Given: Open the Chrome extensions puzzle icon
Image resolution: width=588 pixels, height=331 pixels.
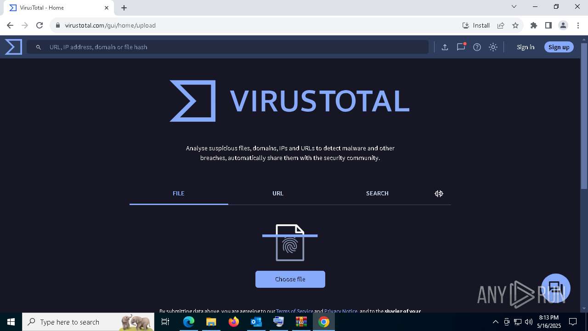Looking at the screenshot, I should [533, 25].
